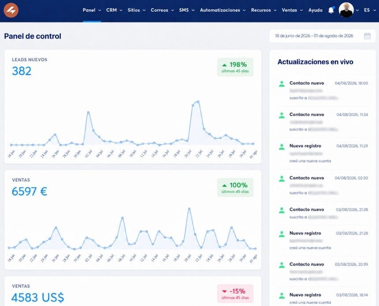Image resolution: width=379 pixels, height=306 pixels.
Task: Expand the Ventas menu chevron
Action: click(301, 11)
